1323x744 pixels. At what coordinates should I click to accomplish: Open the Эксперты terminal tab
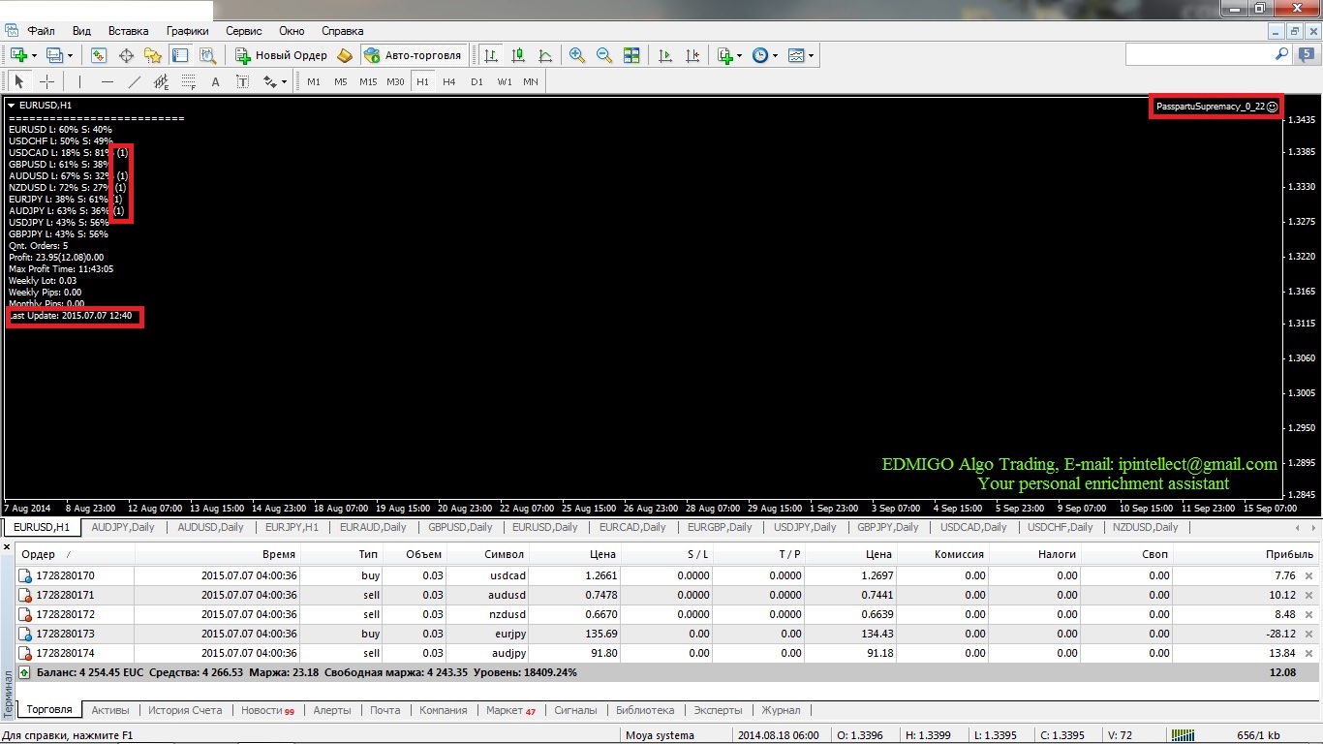(718, 710)
